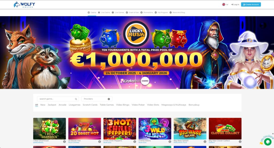Viewport: 274px width, 148px height.
Task: Open info icon for 20 Boost Hot
Action: tap(100, 142)
